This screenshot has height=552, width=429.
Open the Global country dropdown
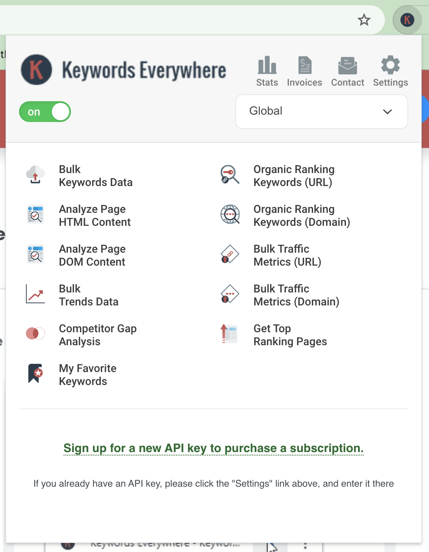coord(321,112)
